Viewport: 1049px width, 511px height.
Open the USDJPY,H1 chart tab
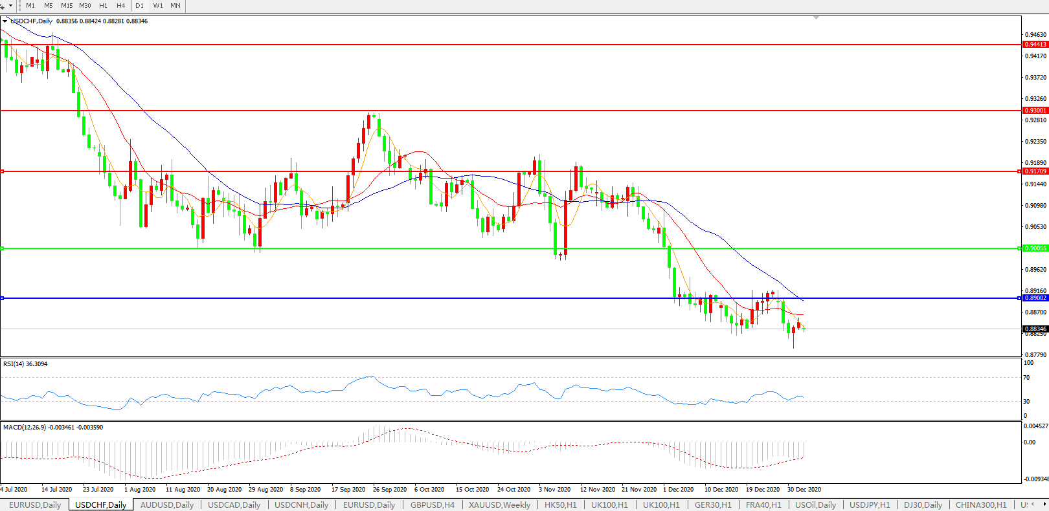click(x=870, y=505)
